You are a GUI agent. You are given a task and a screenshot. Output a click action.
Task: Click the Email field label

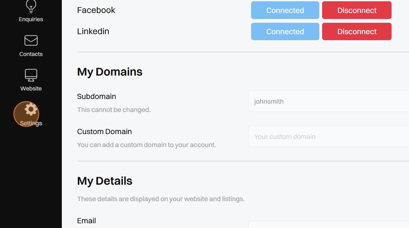click(x=87, y=221)
